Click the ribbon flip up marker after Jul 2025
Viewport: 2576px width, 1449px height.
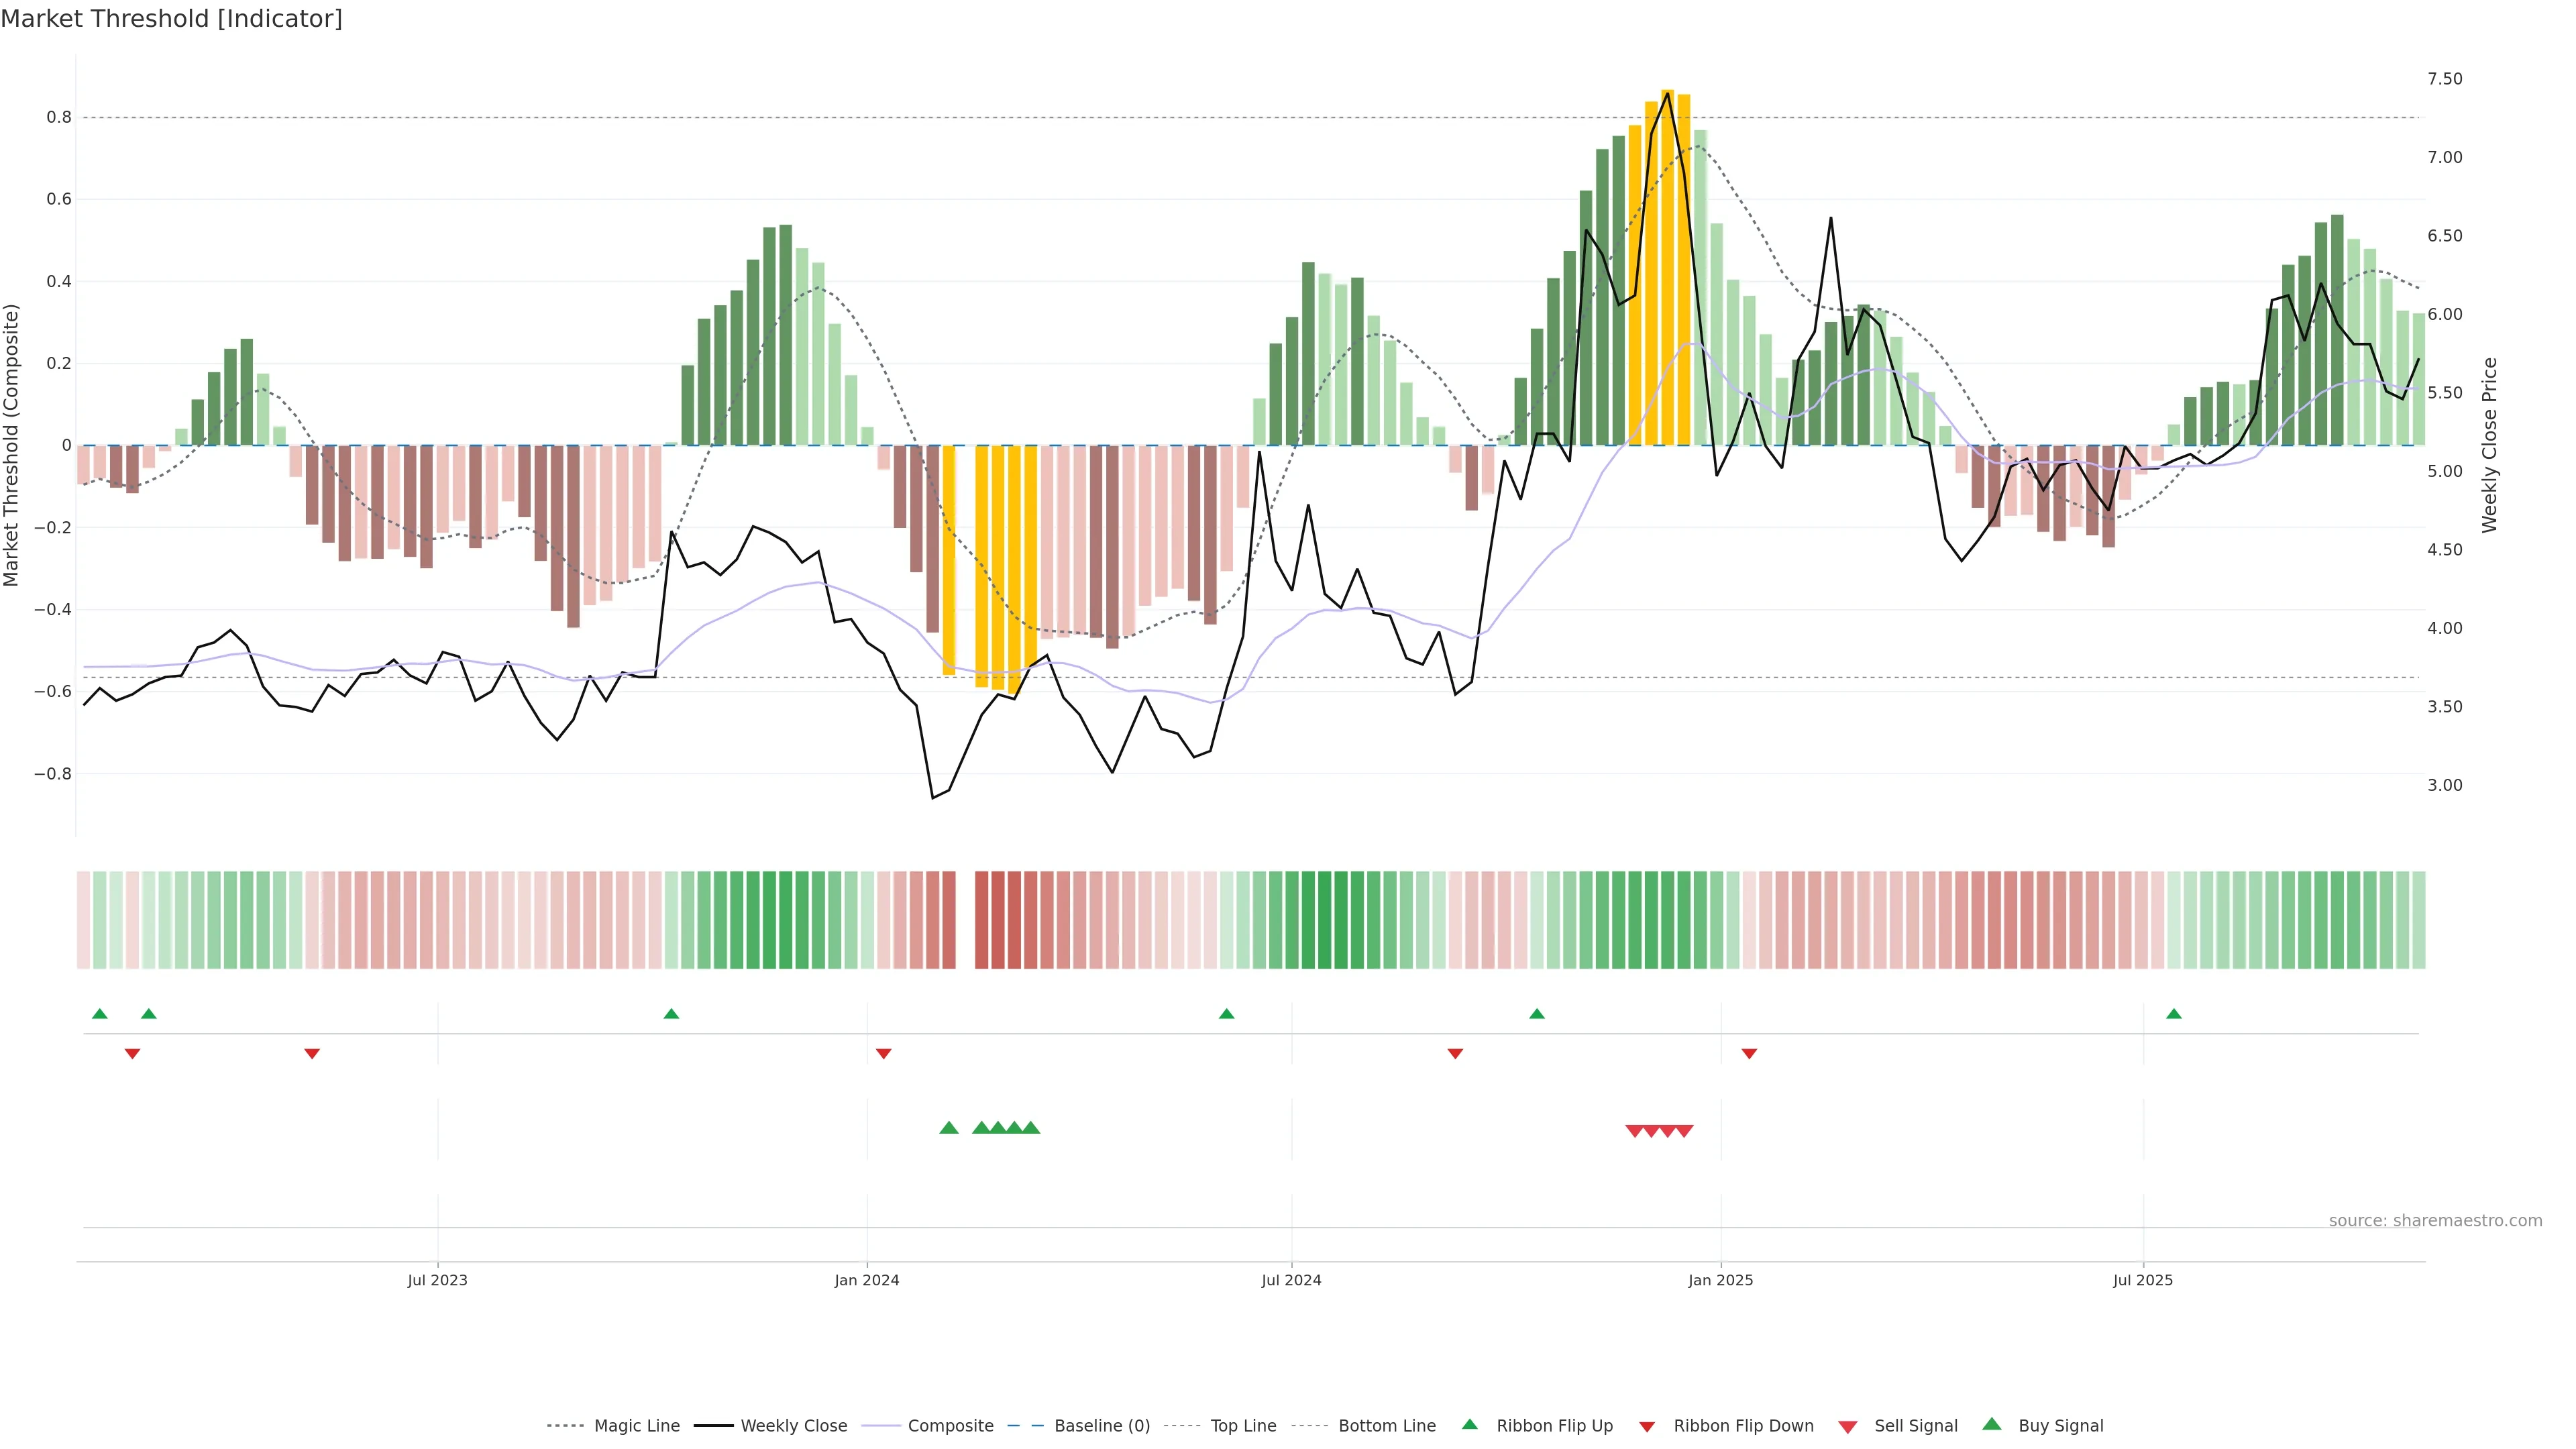(2174, 1014)
